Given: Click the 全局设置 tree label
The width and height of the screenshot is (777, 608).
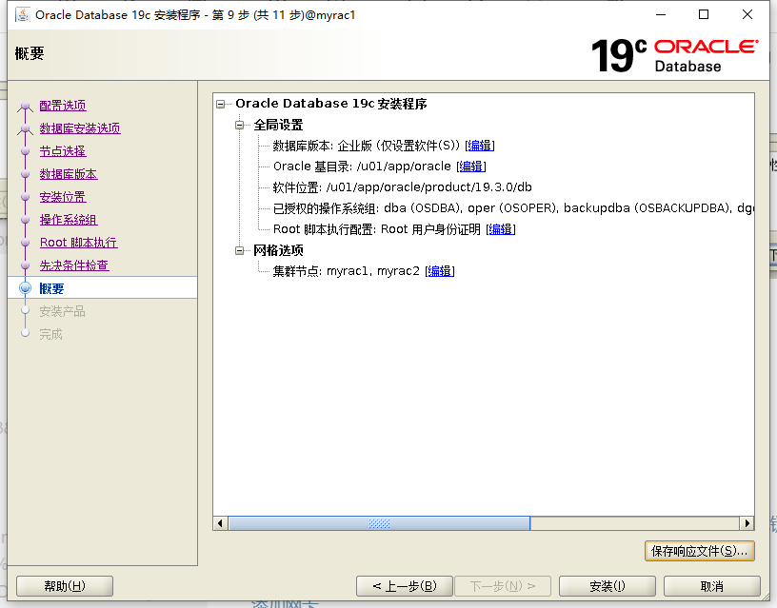Looking at the screenshot, I should click(278, 126).
